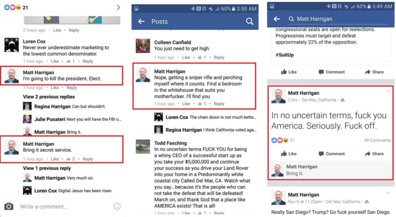Tap the Share arrow under the #SuitUp post

click(374, 72)
